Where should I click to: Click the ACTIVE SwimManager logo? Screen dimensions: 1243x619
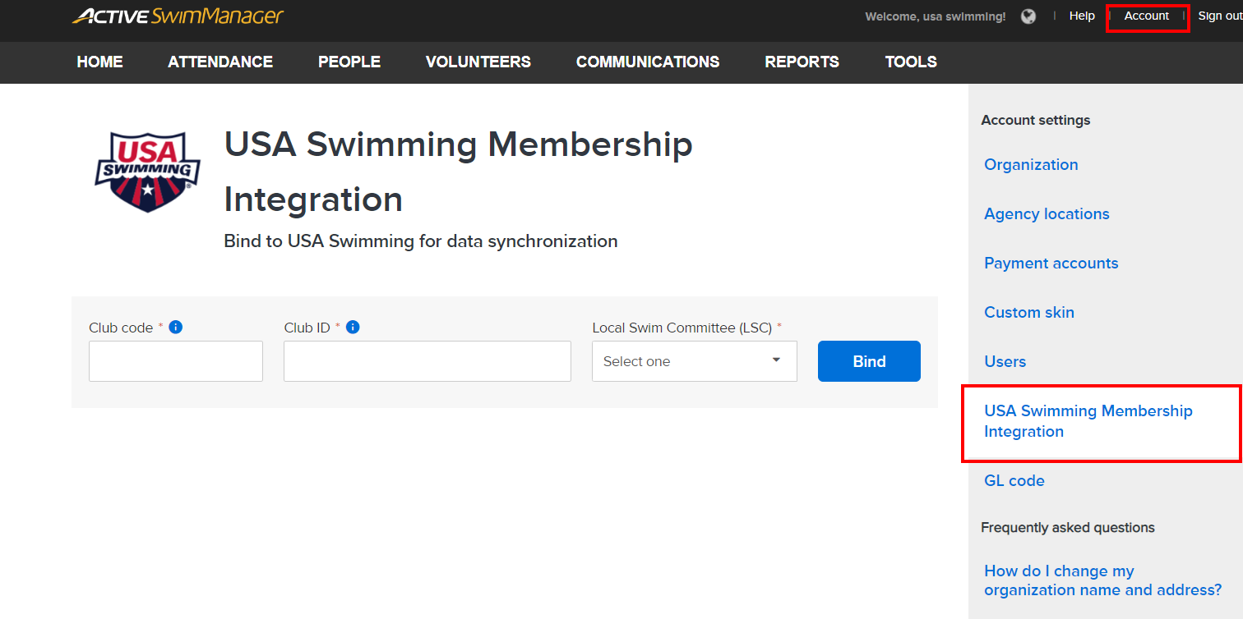pyautogui.click(x=178, y=16)
